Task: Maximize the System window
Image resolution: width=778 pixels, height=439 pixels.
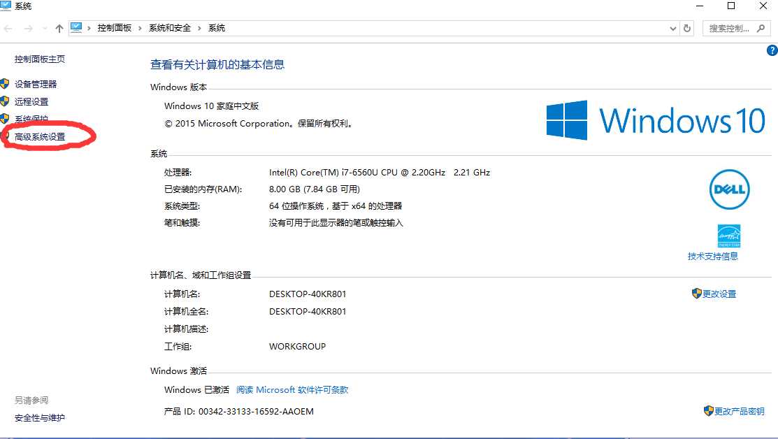Action: point(731,6)
